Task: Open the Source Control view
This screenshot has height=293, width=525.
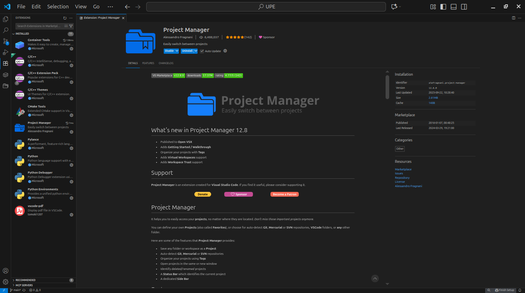Action: (5, 41)
